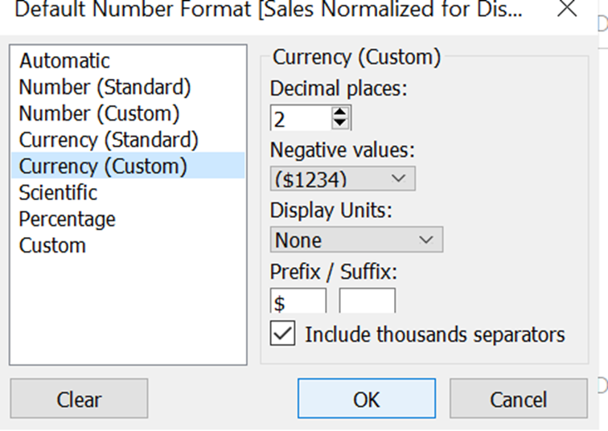The image size is (608, 431).
Task: Click Cancel to dismiss dialog
Action: click(x=519, y=399)
